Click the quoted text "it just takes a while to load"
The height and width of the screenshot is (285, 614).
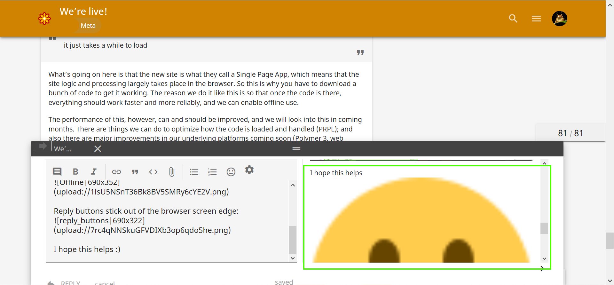(106, 45)
